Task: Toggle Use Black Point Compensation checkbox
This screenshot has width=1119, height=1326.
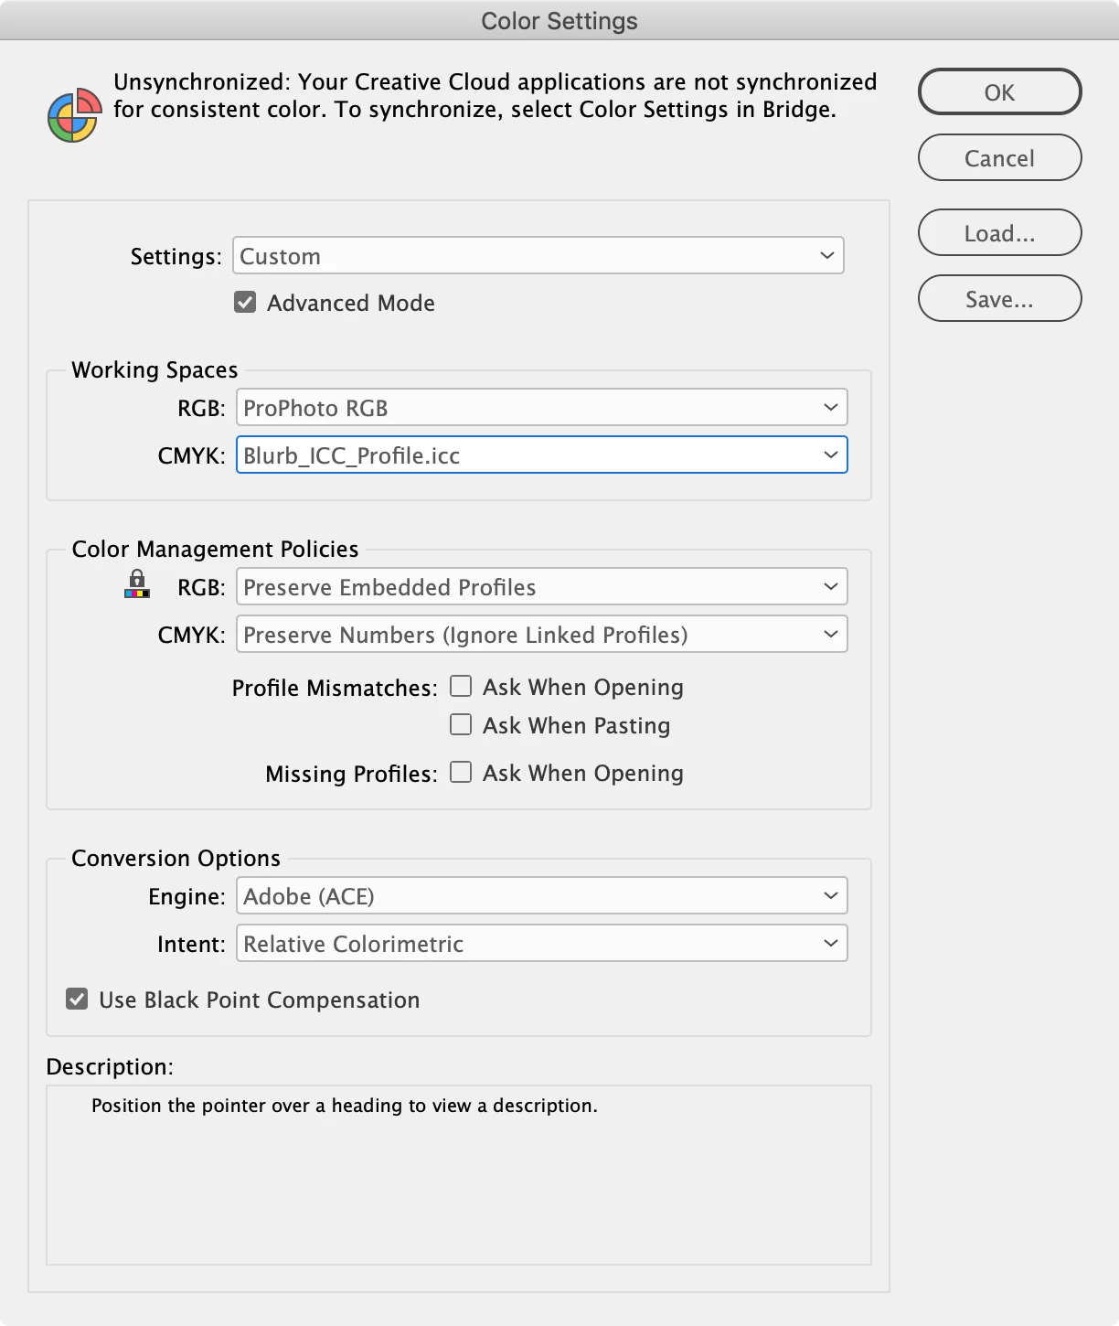Action: coord(77,1000)
